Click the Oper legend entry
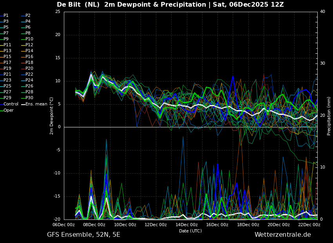This screenshot has width=333, height=243. [9, 111]
